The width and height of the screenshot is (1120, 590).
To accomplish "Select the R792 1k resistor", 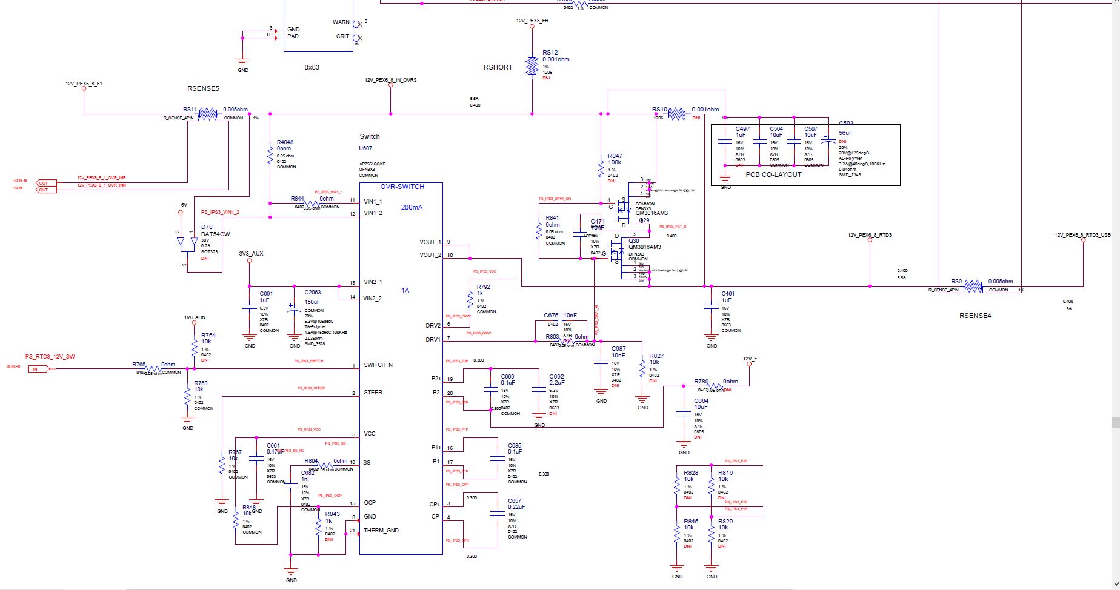I will 470,299.
